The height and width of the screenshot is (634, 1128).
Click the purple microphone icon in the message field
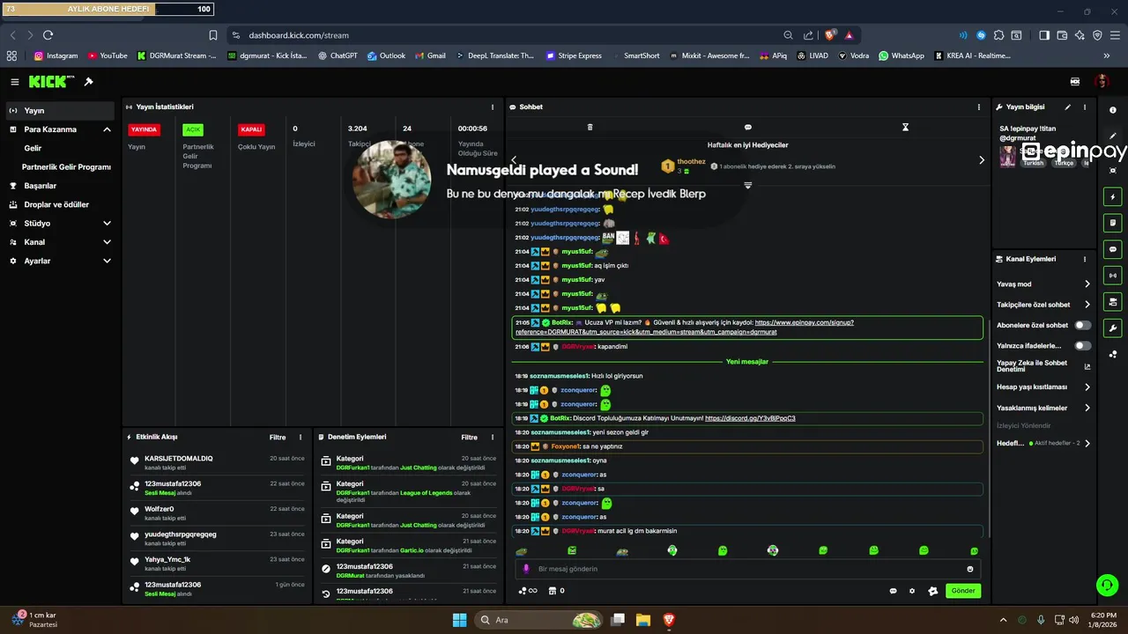(527, 569)
